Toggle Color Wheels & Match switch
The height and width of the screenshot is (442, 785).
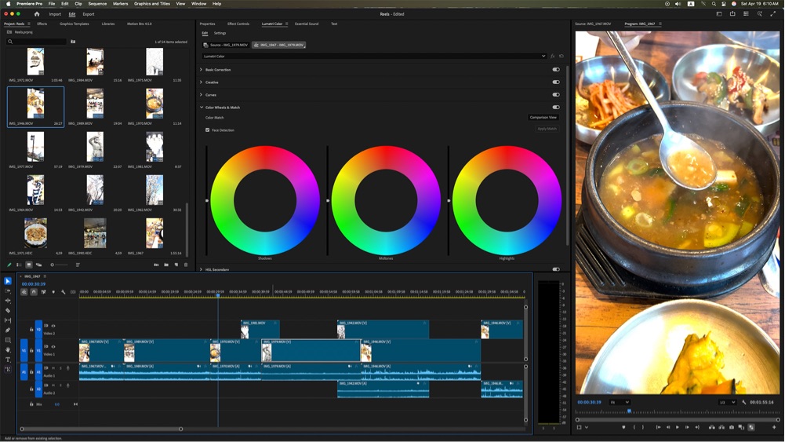(x=556, y=108)
